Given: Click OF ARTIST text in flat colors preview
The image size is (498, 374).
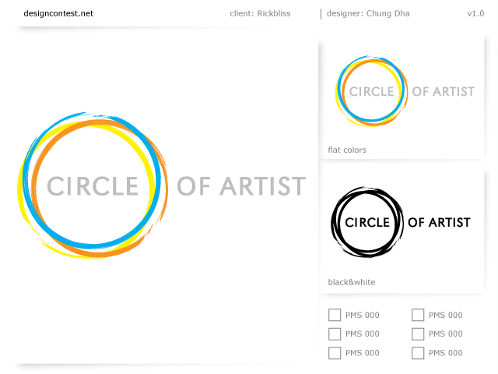Looking at the screenshot, I should point(443,91).
